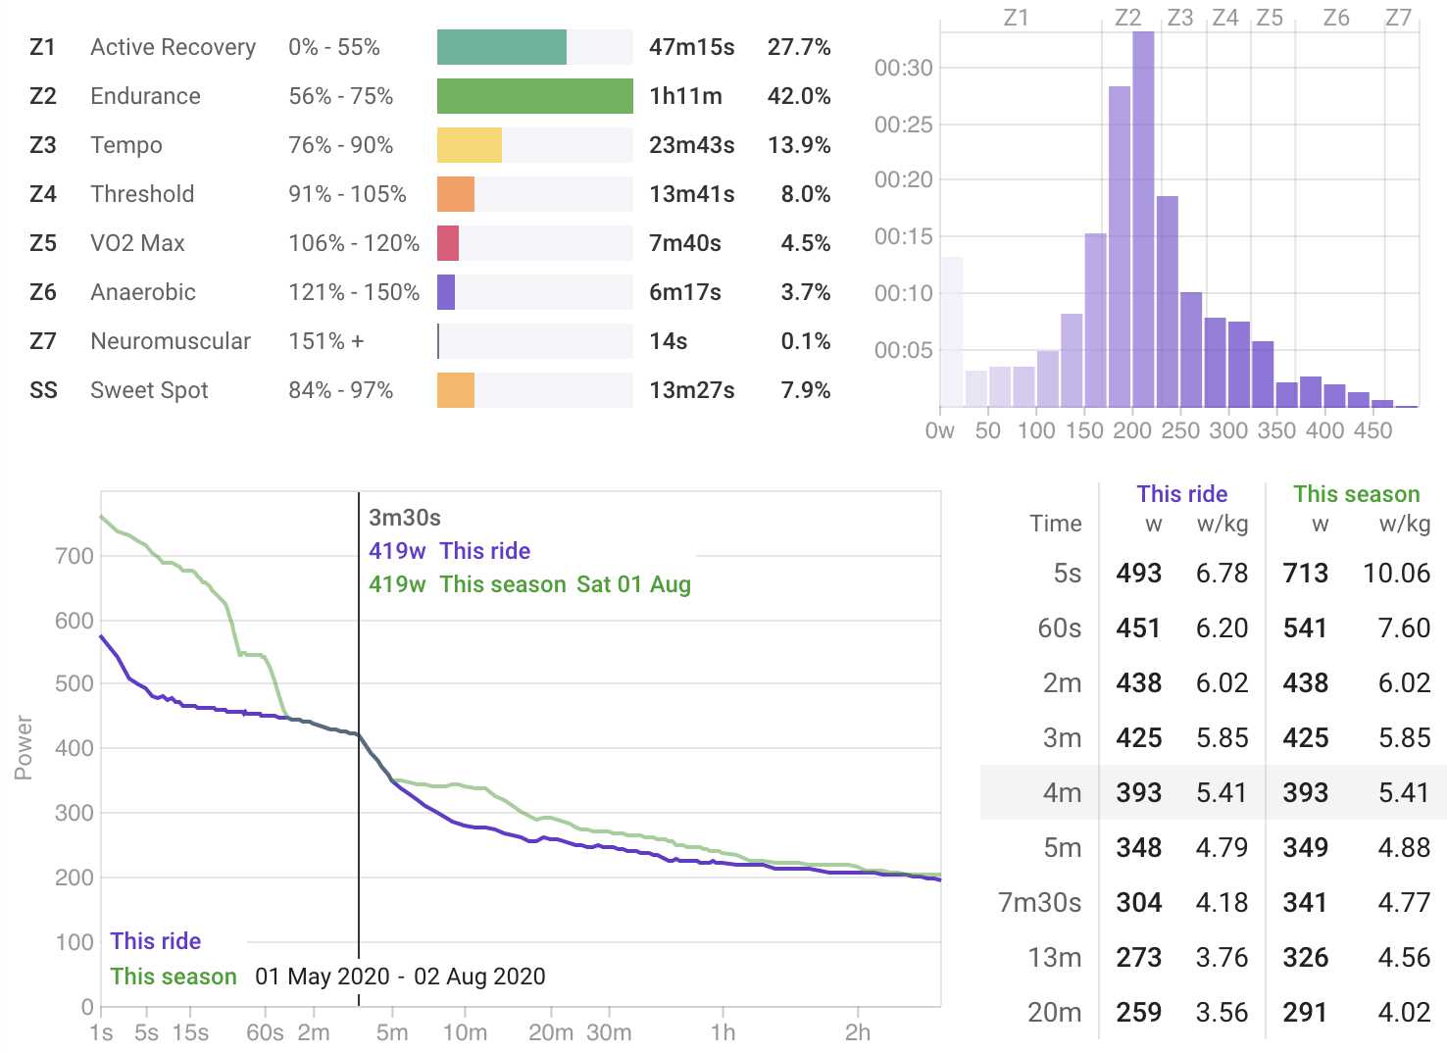
Task: Click the Z4 Threshold zone label
Action: (x=142, y=194)
